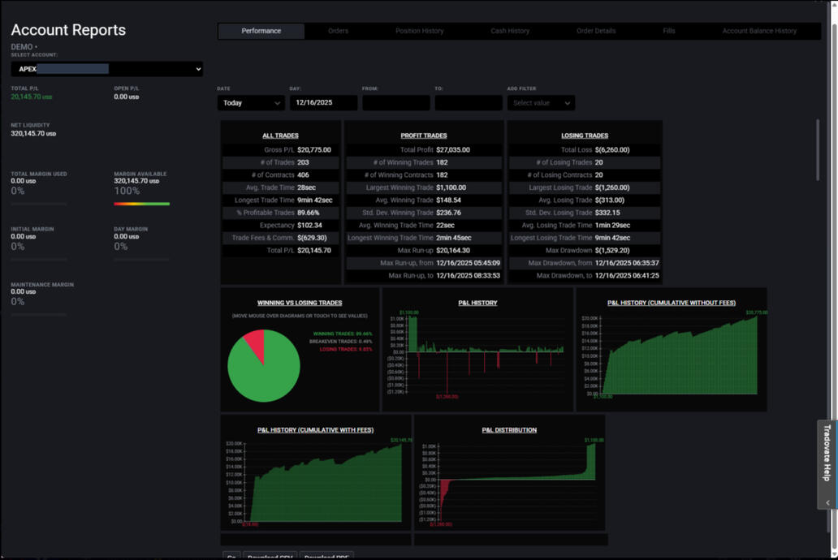838x560 pixels.
Task: Focus the To date input field
Action: tap(468, 103)
